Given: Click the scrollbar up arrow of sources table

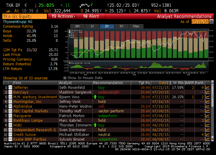Looking at the screenshot, I should [x=212, y=83].
